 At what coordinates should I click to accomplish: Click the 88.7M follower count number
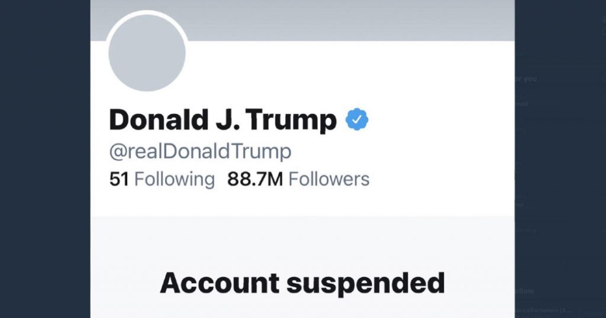pos(255,179)
